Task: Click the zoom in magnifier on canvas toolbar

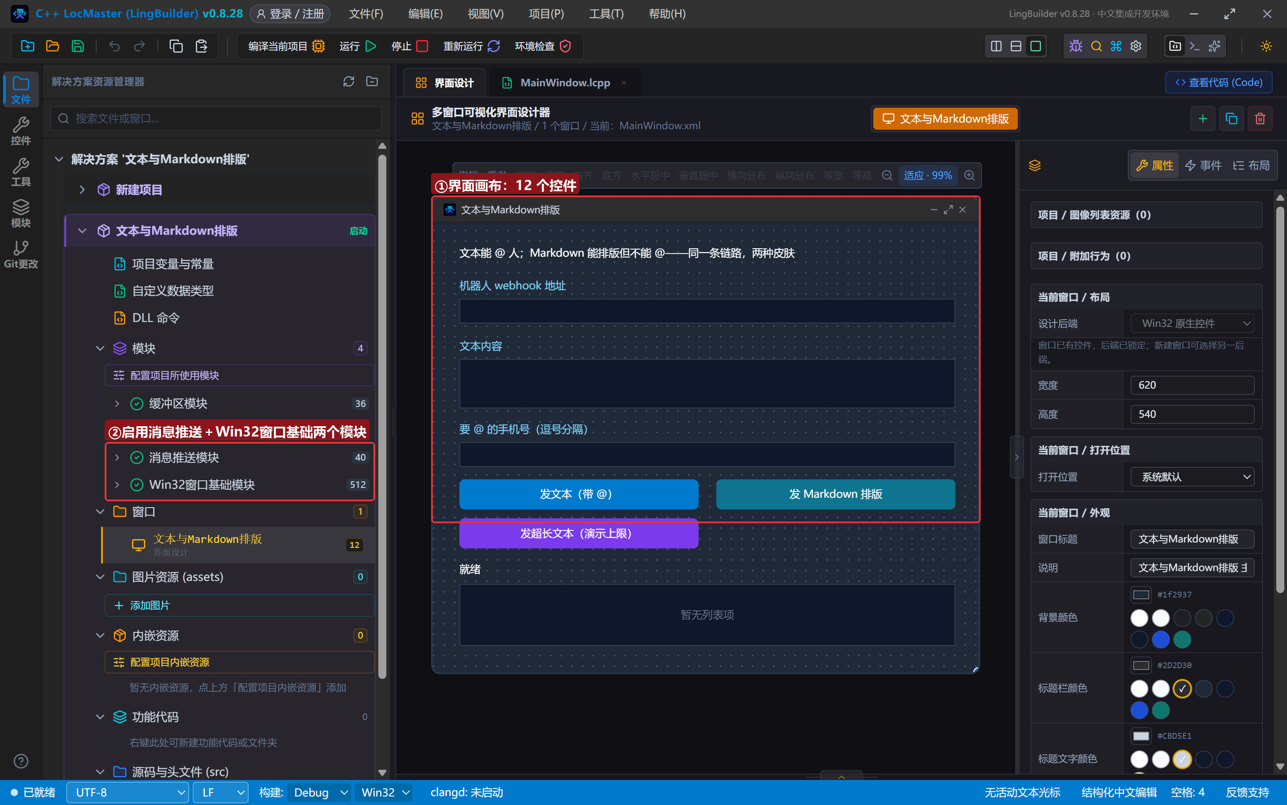Action: coord(969,175)
